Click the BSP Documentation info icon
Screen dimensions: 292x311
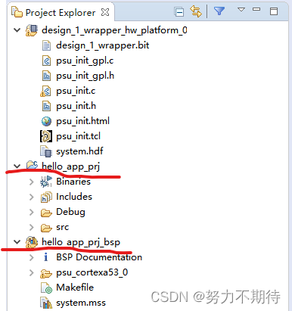pyautogui.click(x=45, y=257)
